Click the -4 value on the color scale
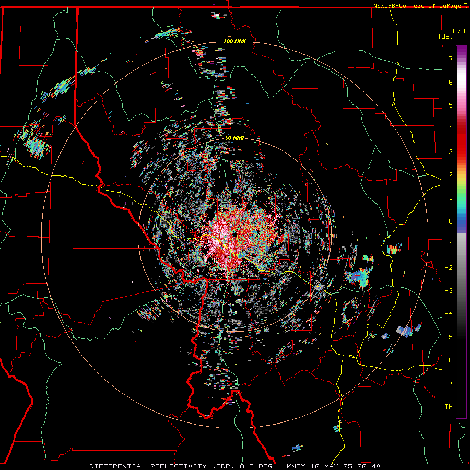The image size is (470, 470). [449, 314]
